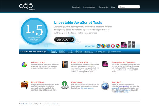Click the GET DOJO button
This screenshot has height=107, width=159.
pyautogui.click(x=64, y=39)
